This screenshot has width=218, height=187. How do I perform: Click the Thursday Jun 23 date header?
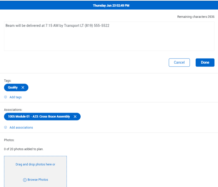[111, 5]
